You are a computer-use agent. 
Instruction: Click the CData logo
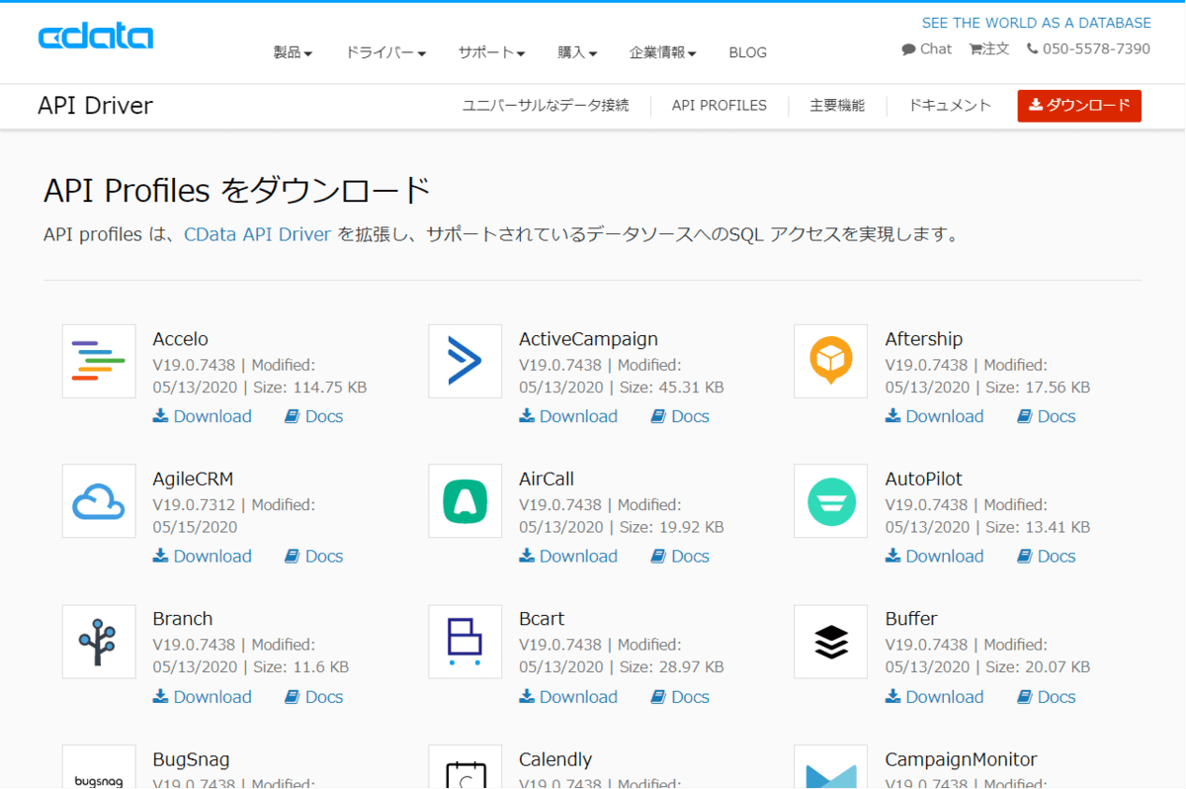click(x=96, y=38)
